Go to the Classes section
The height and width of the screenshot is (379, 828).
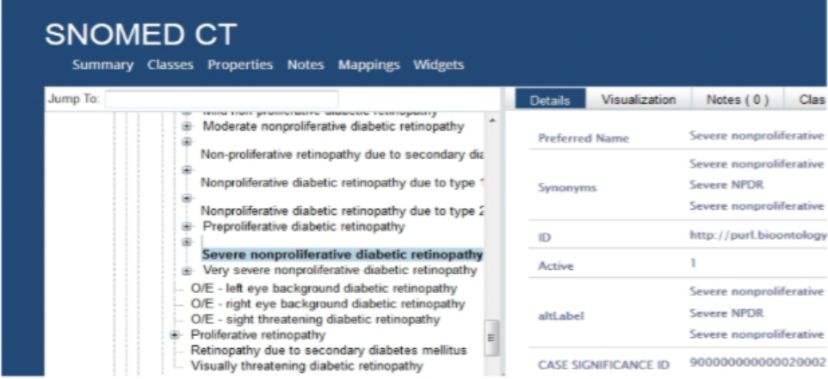[x=170, y=64]
